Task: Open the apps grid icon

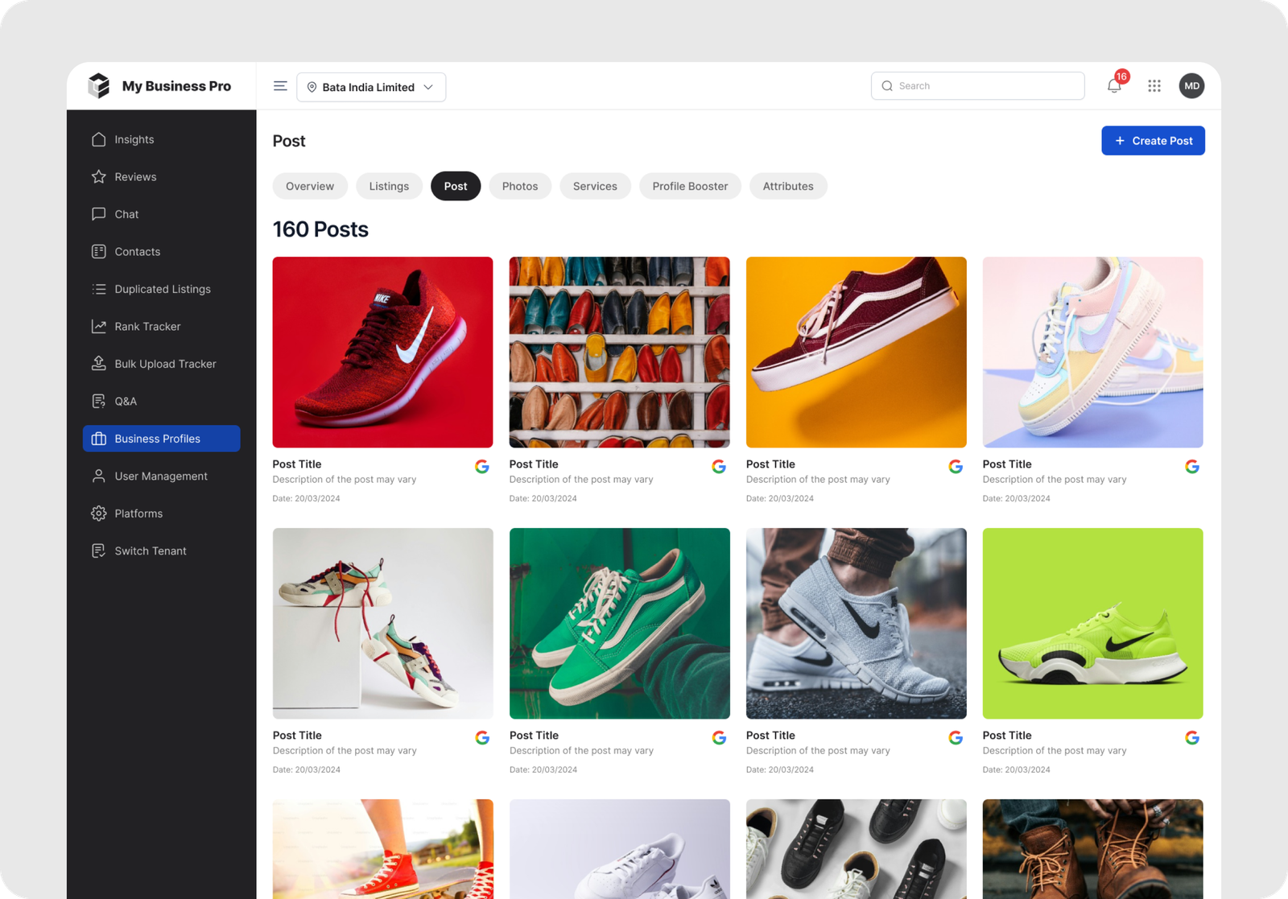Action: click(x=1154, y=86)
